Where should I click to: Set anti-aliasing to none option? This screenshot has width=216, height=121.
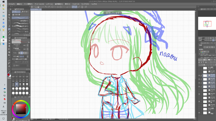click(19, 53)
